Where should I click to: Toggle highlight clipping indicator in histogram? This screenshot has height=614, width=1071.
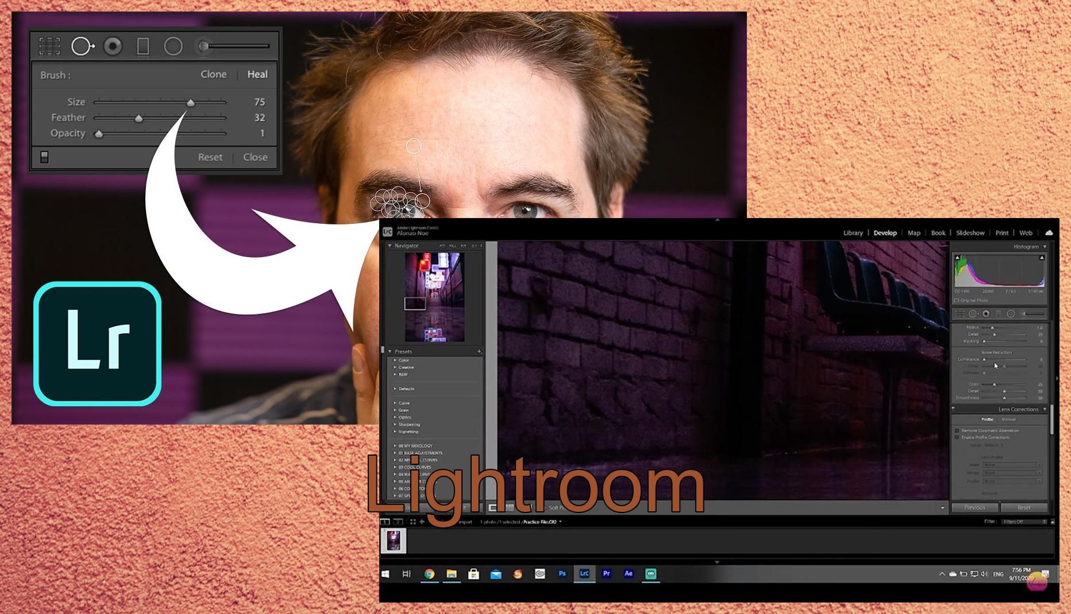click(1041, 258)
